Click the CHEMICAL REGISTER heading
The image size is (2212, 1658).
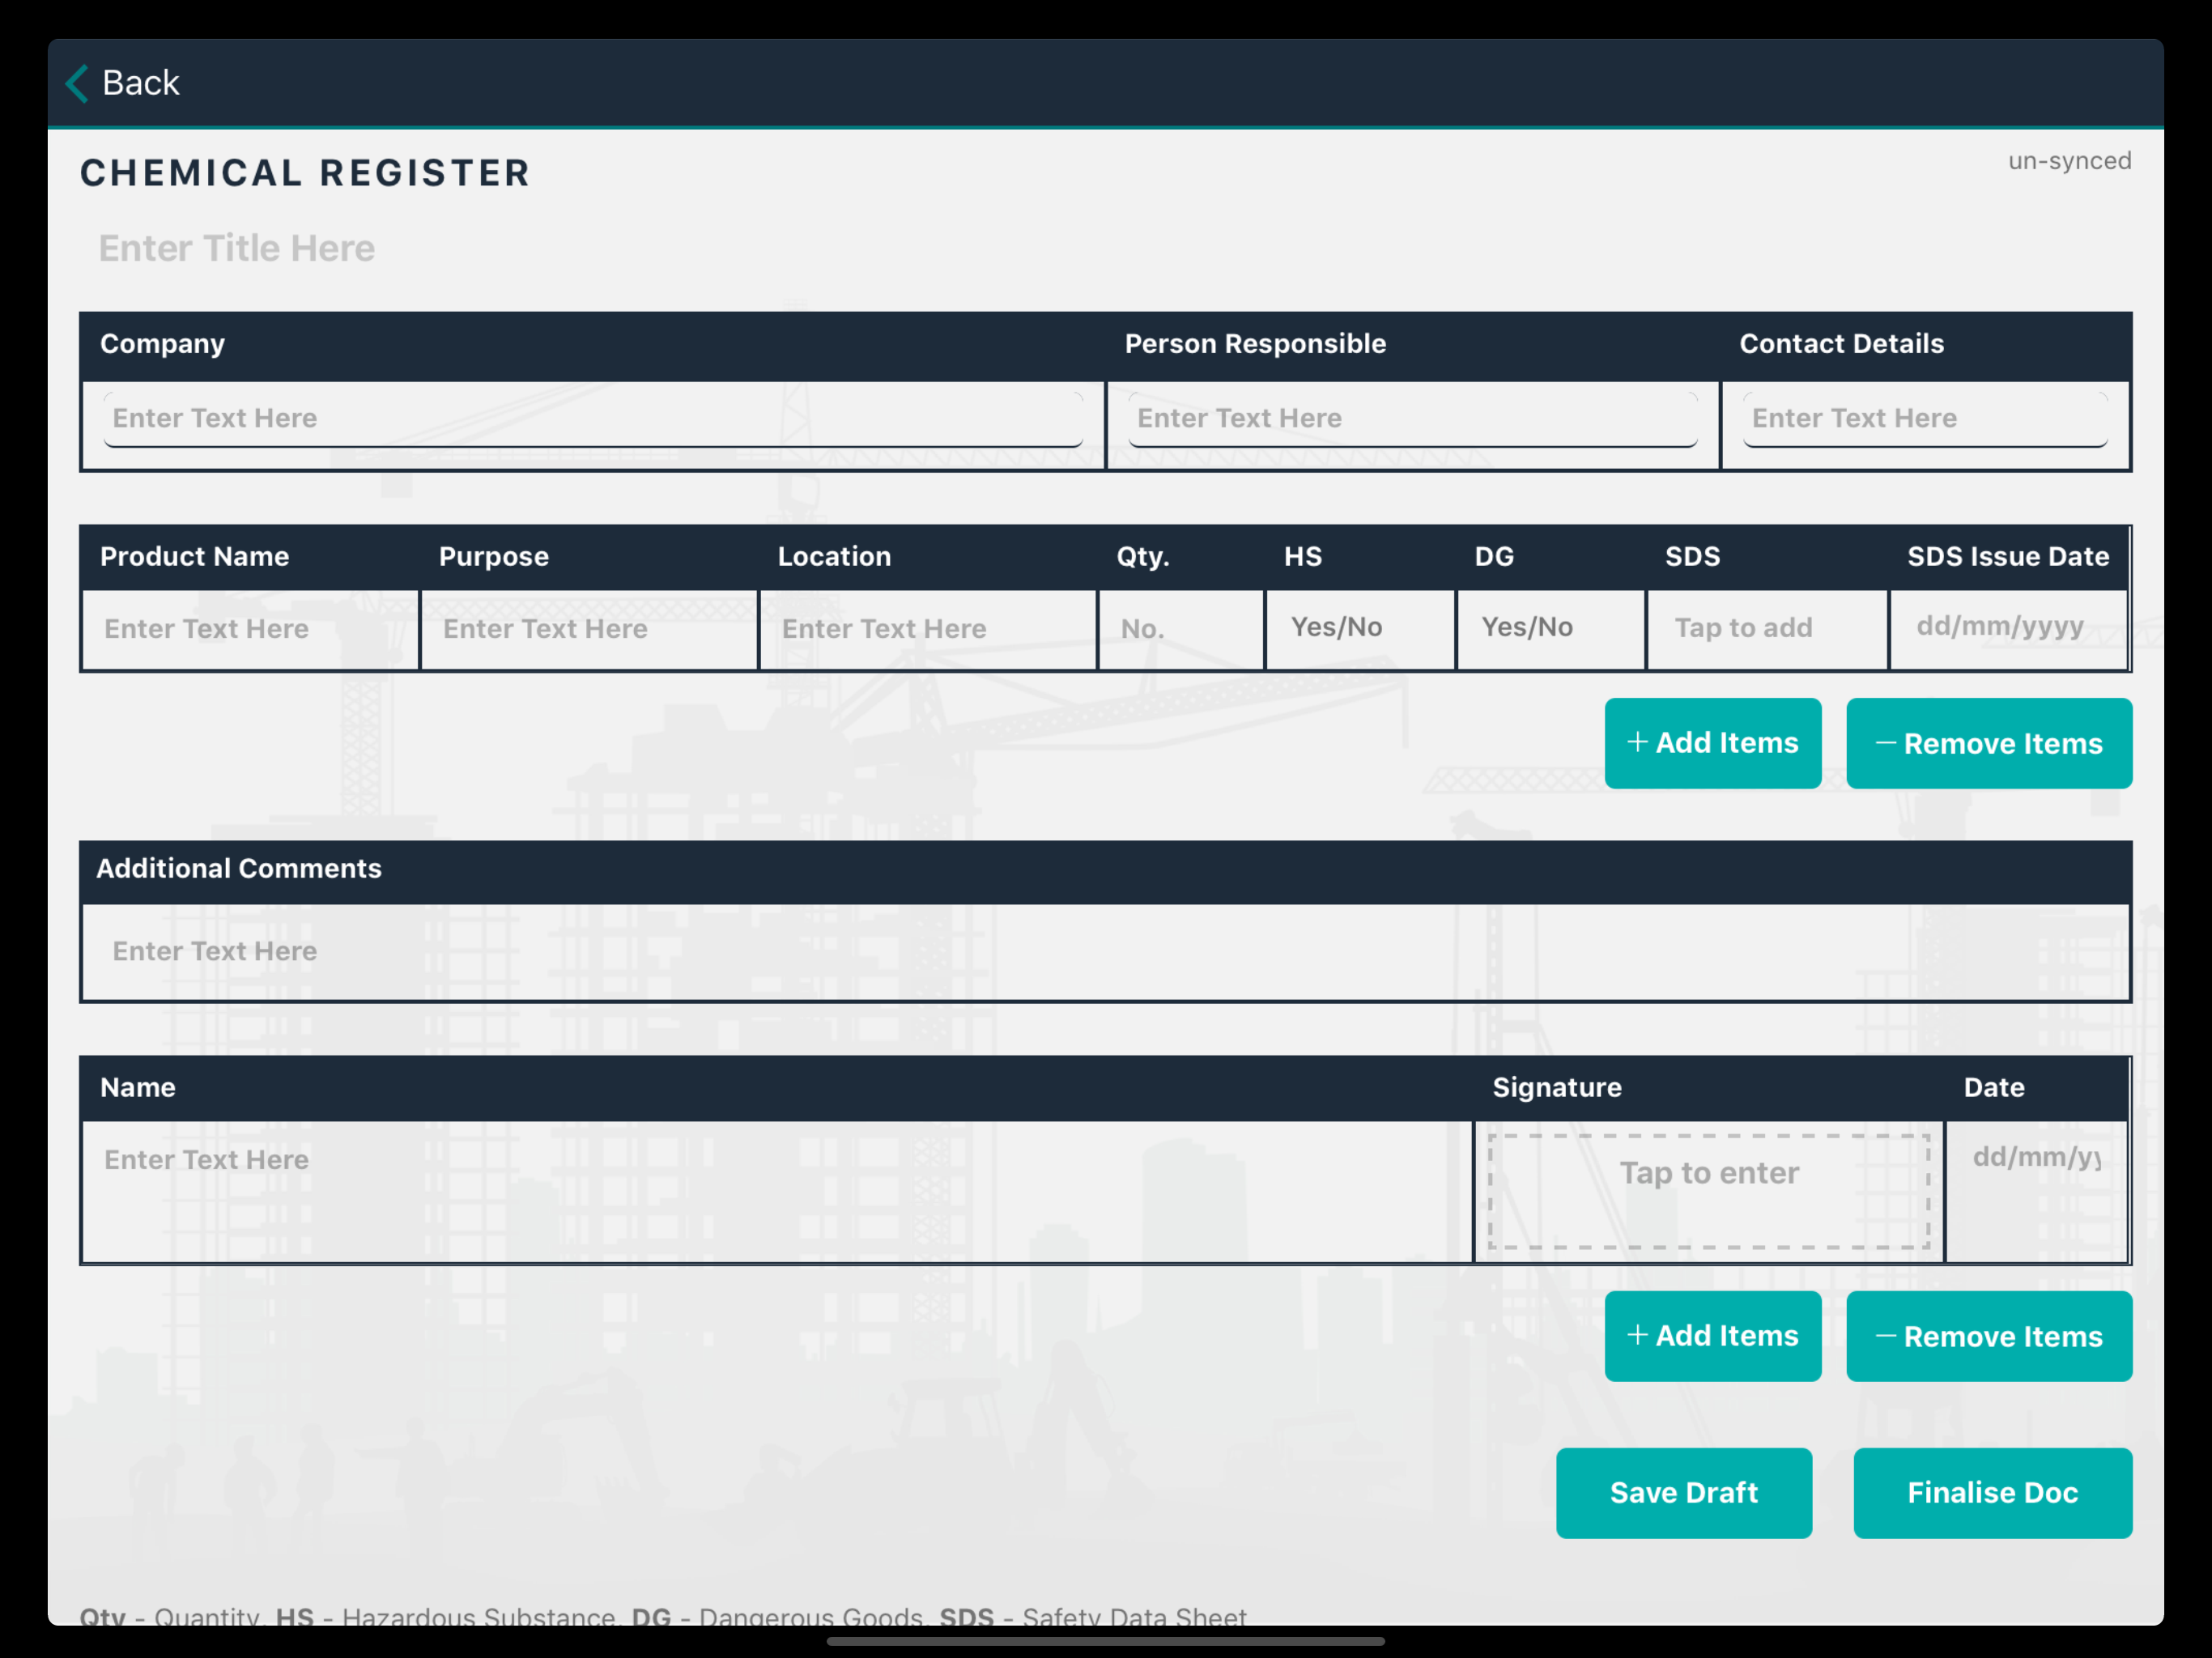pos(305,173)
